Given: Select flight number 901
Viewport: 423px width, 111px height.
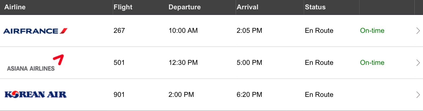Looking at the screenshot, I should (x=119, y=95).
